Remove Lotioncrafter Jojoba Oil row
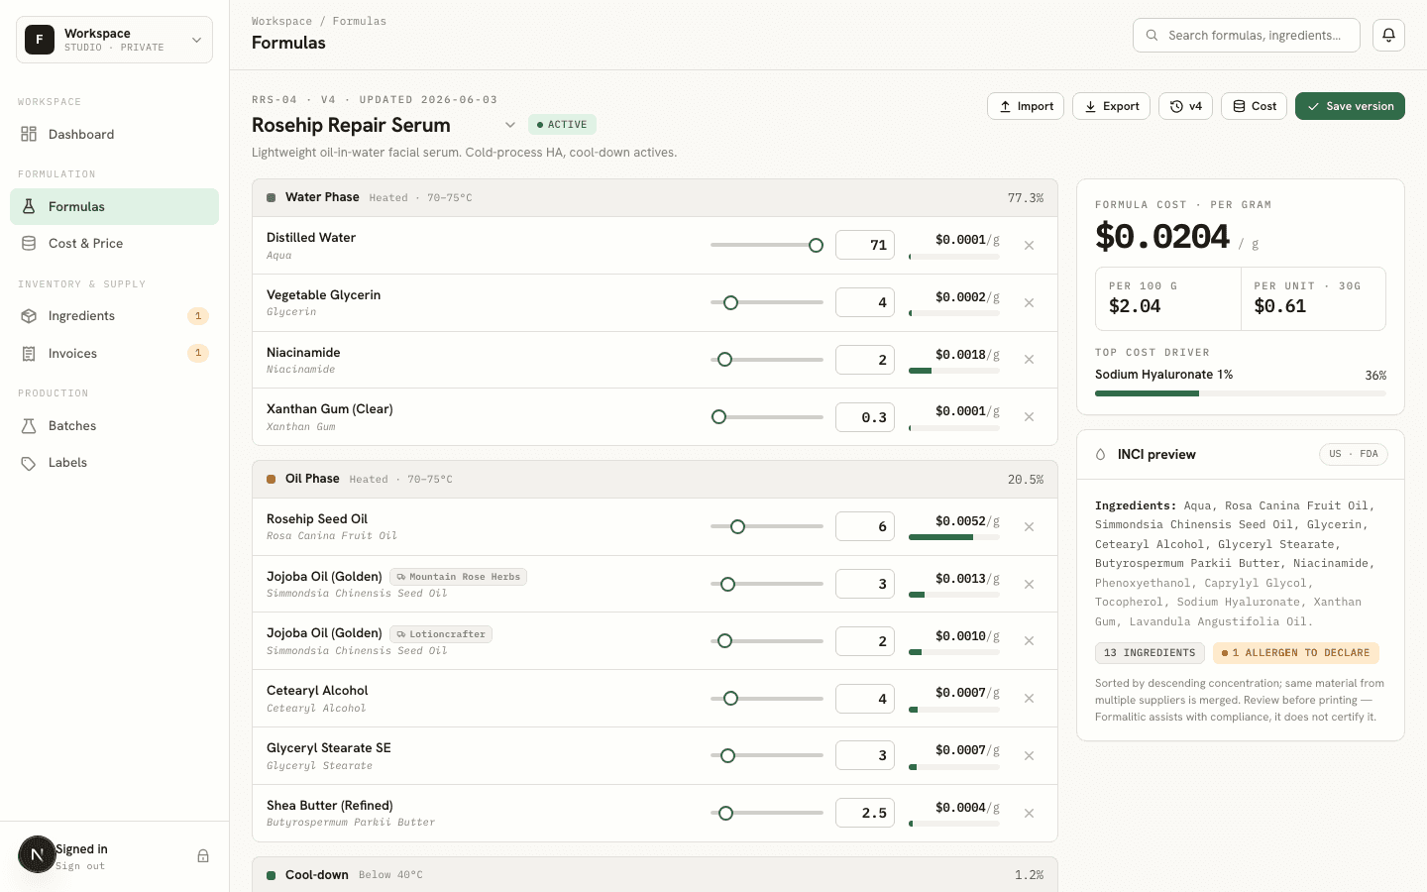 point(1029,641)
